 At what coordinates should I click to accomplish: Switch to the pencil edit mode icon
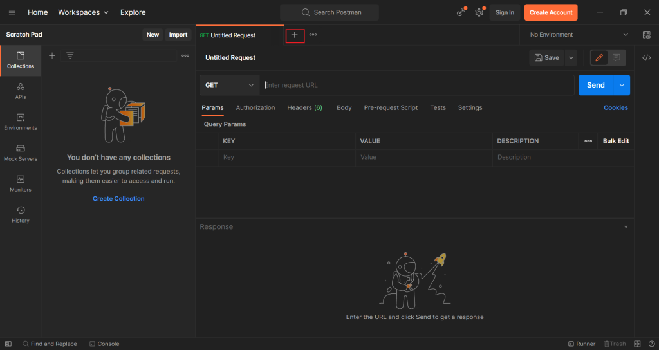point(599,57)
